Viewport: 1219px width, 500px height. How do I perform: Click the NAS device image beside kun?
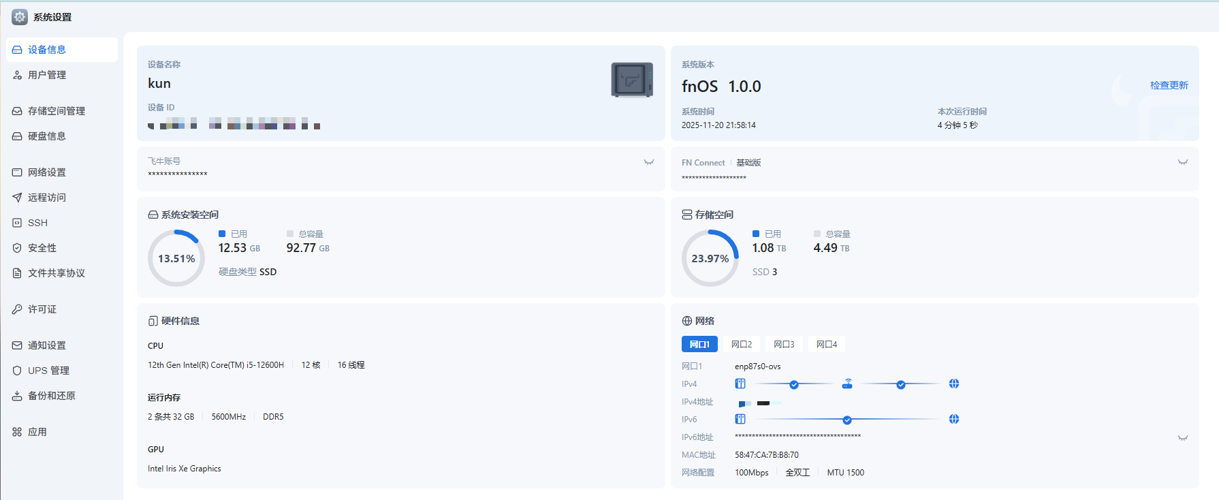pos(631,80)
